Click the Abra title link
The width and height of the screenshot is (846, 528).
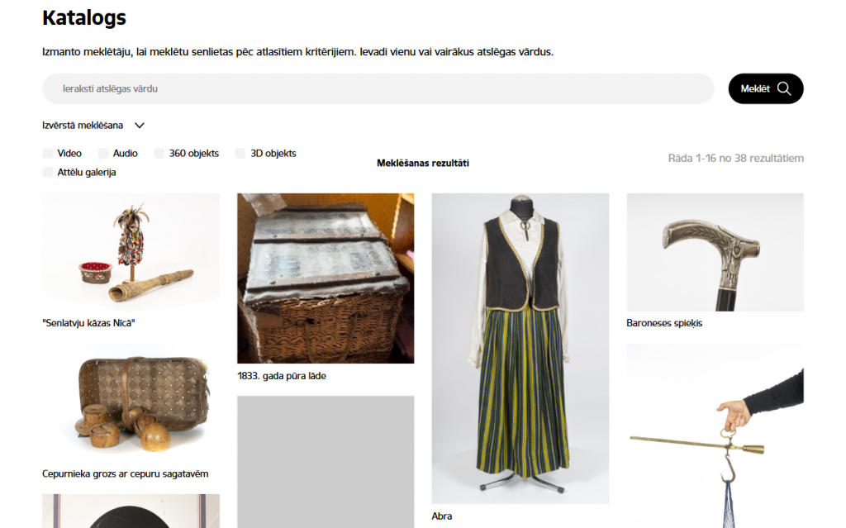point(442,516)
